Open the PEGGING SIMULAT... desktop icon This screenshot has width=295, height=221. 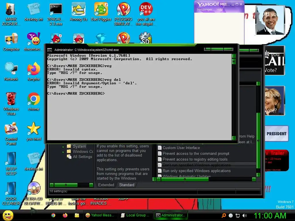click(123, 14)
